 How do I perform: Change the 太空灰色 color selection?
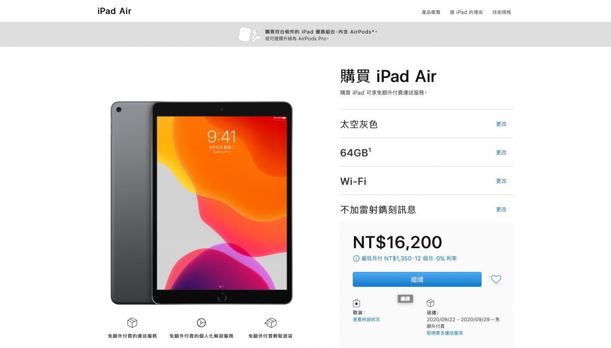coord(502,124)
